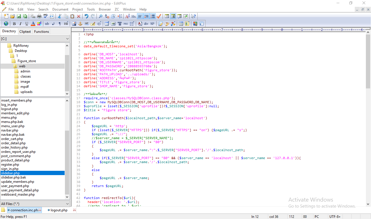Insert a div tag icon
Viewport: 371px width, 219px height.
[146, 24]
